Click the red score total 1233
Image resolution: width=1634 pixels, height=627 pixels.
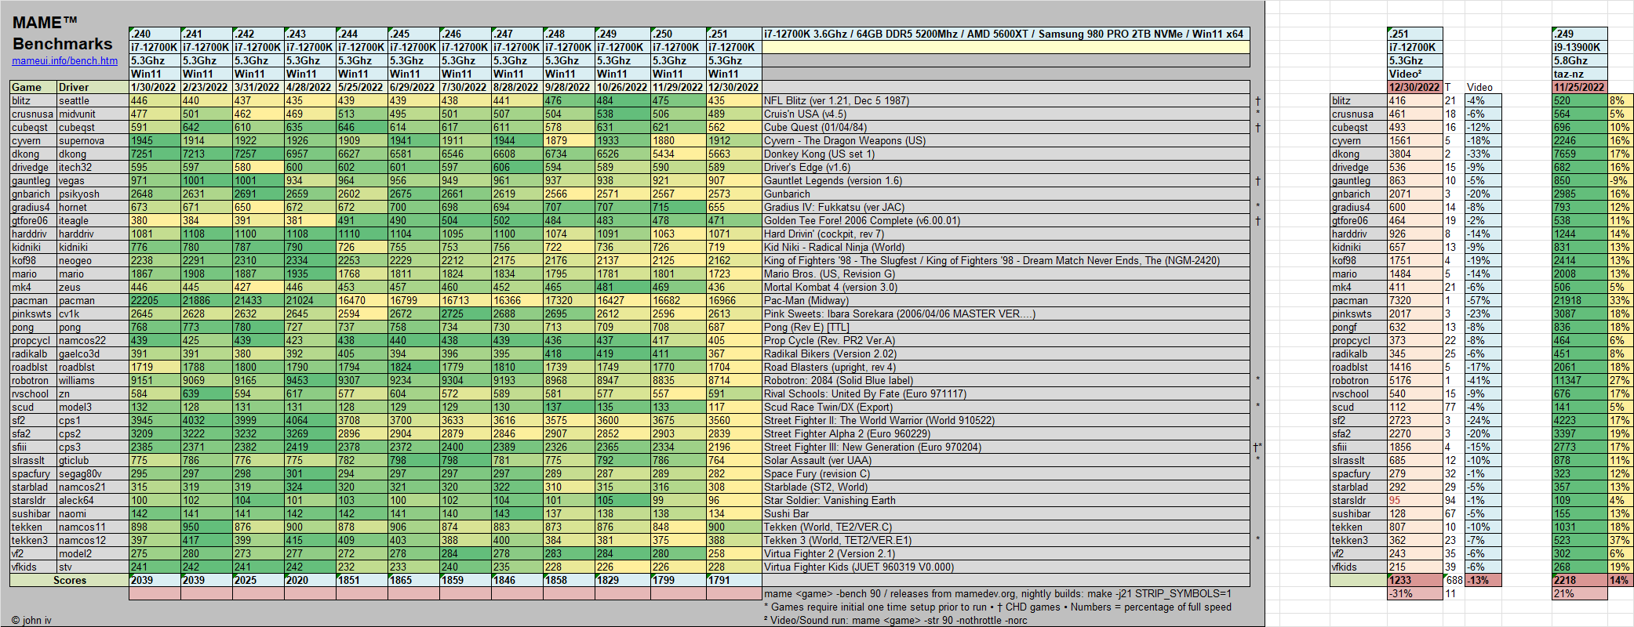(1414, 580)
